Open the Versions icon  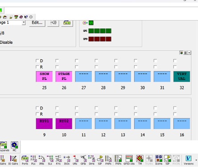point(189,160)
